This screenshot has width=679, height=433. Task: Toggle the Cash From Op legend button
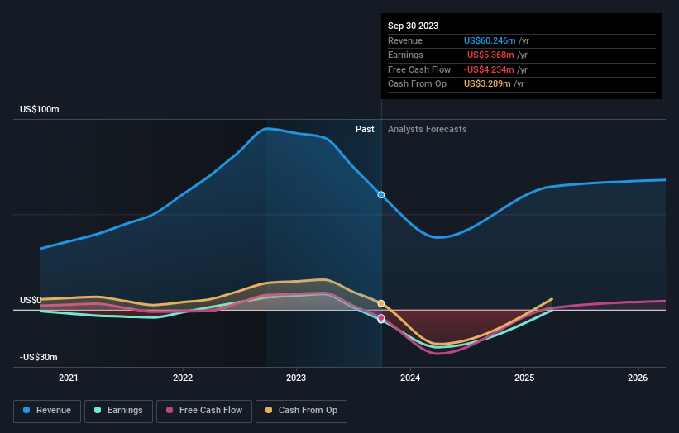[301, 411]
